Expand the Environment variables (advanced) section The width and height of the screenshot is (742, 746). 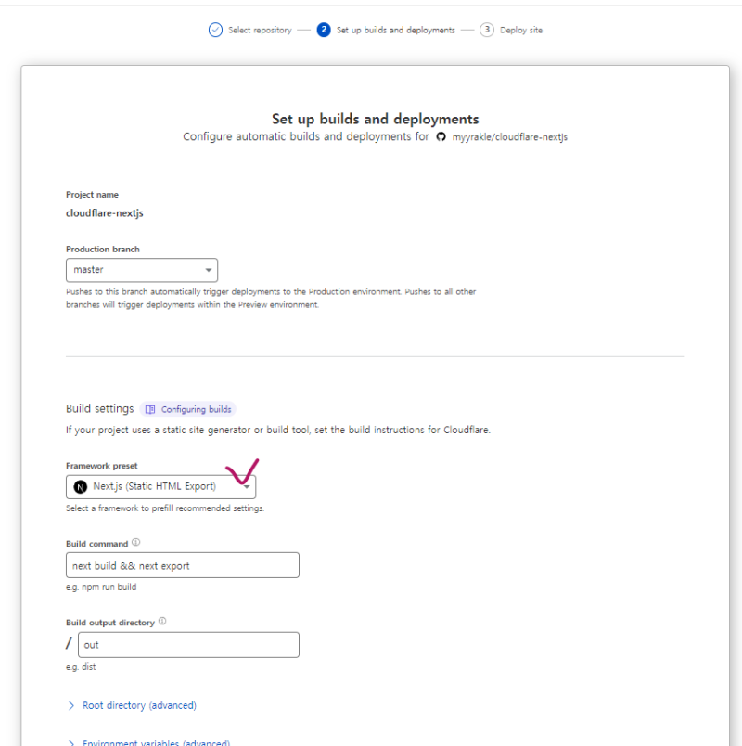[x=156, y=742]
